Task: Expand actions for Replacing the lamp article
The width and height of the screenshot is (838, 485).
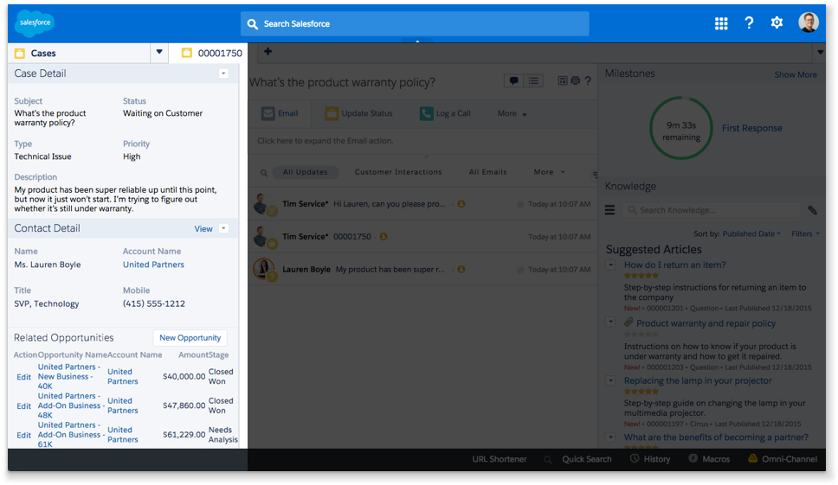Action: (610, 380)
